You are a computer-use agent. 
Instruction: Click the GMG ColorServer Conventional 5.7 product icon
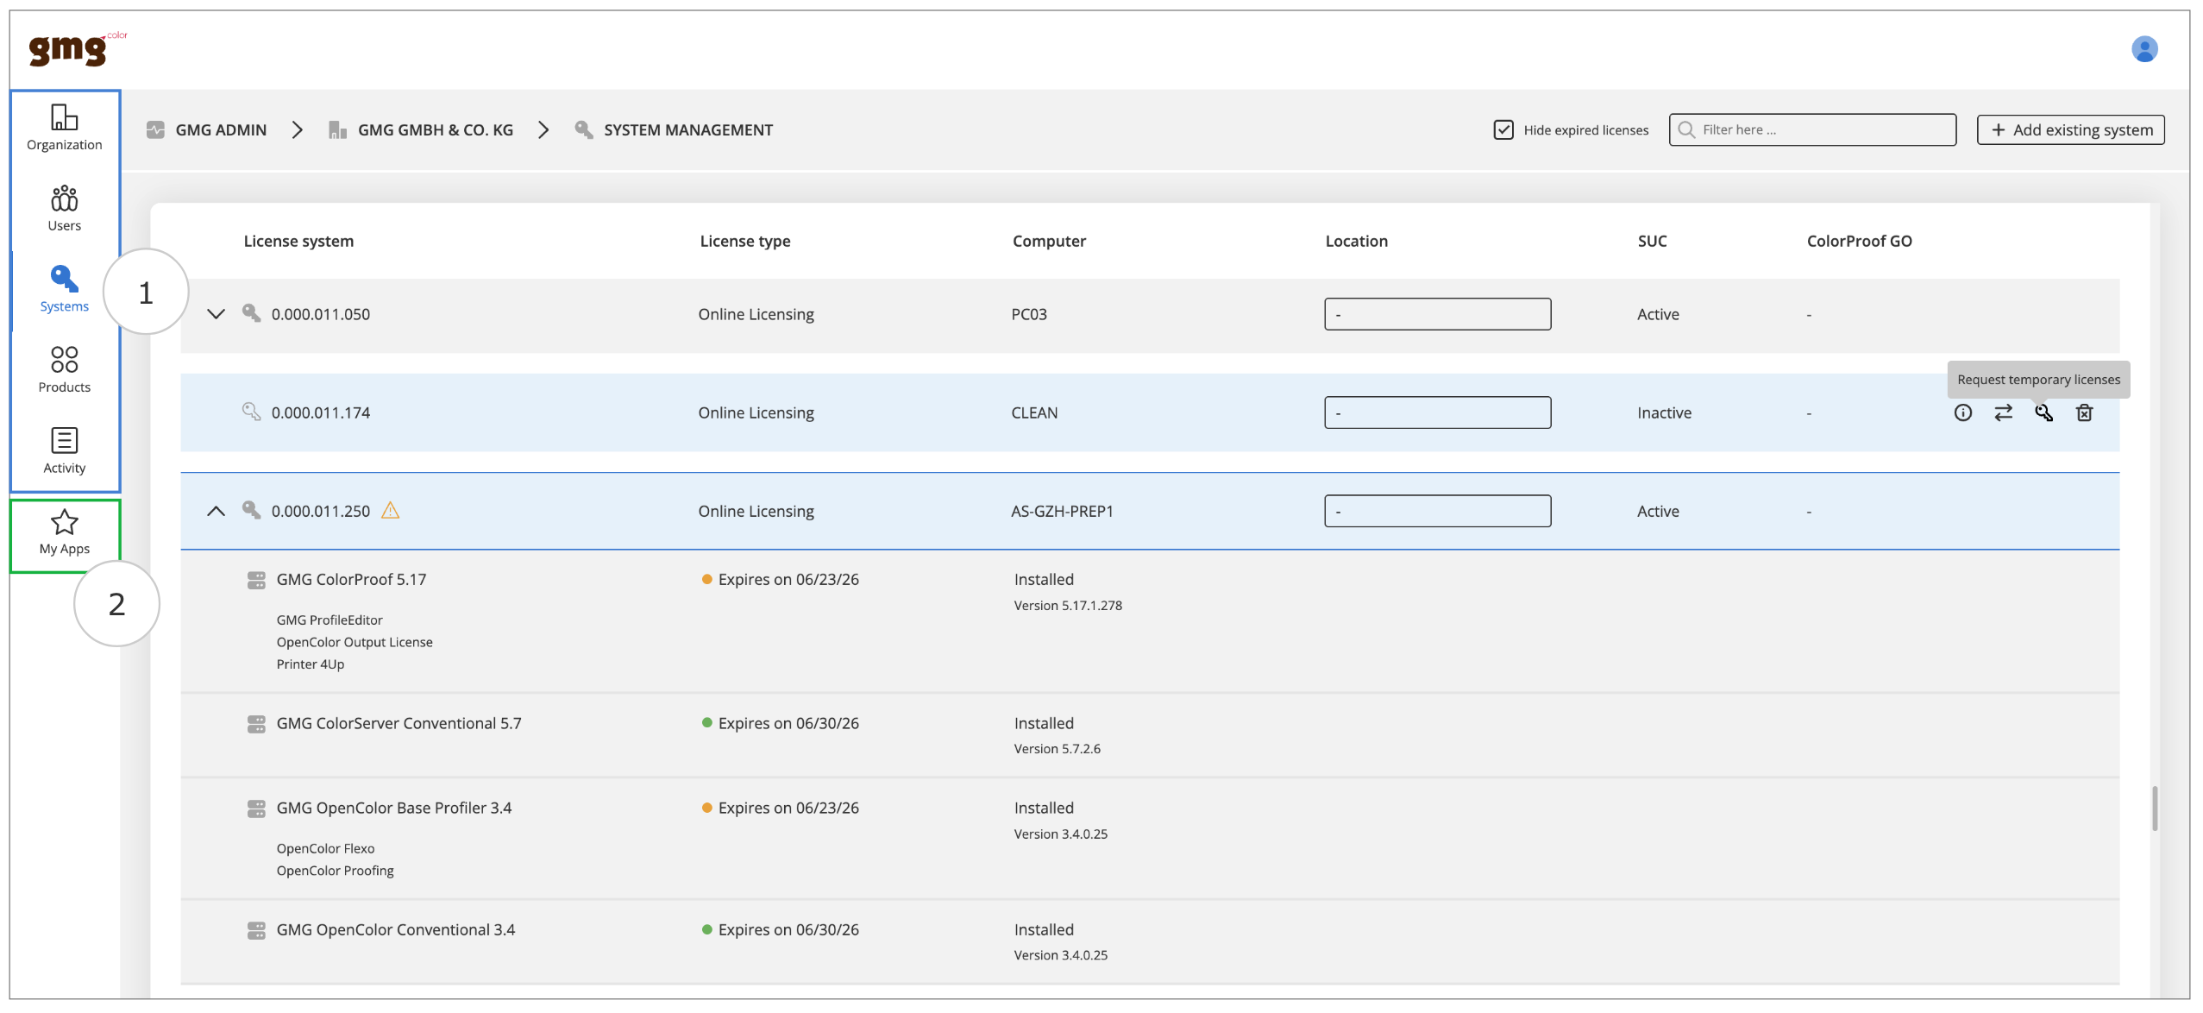[x=256, y=725]
